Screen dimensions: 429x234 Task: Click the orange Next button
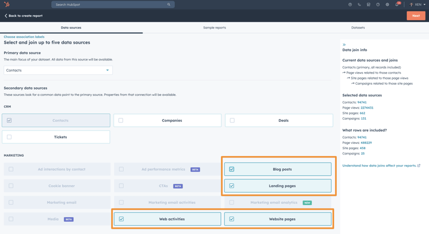click(x=416, y=16)
